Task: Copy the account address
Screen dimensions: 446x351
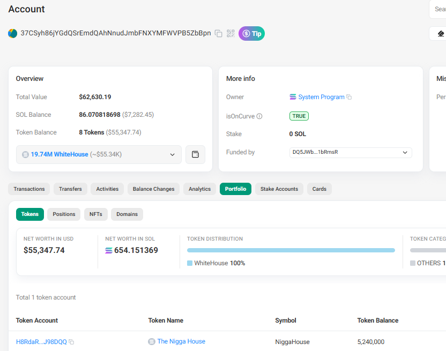Action: [x=219, y=34]
